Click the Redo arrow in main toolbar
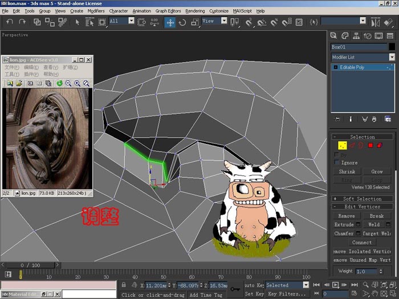Viewport: 399px width, 299px height. [x=22, y=22]
